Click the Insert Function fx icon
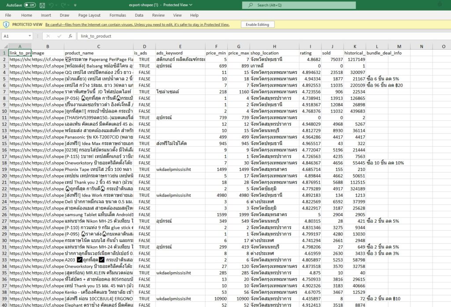Viewport: 451px width, 307px height. click(x=70, y=36)
